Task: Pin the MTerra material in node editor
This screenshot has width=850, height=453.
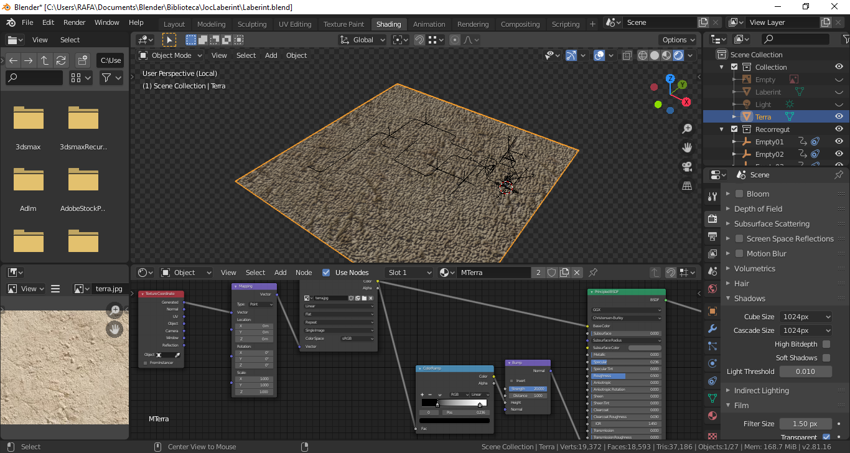Action: 593,273
